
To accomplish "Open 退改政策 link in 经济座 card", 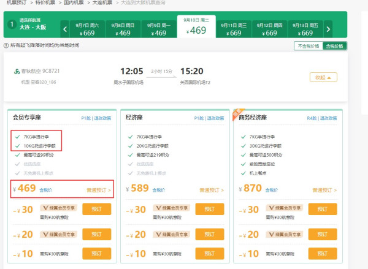I will (x=215, y=118).
